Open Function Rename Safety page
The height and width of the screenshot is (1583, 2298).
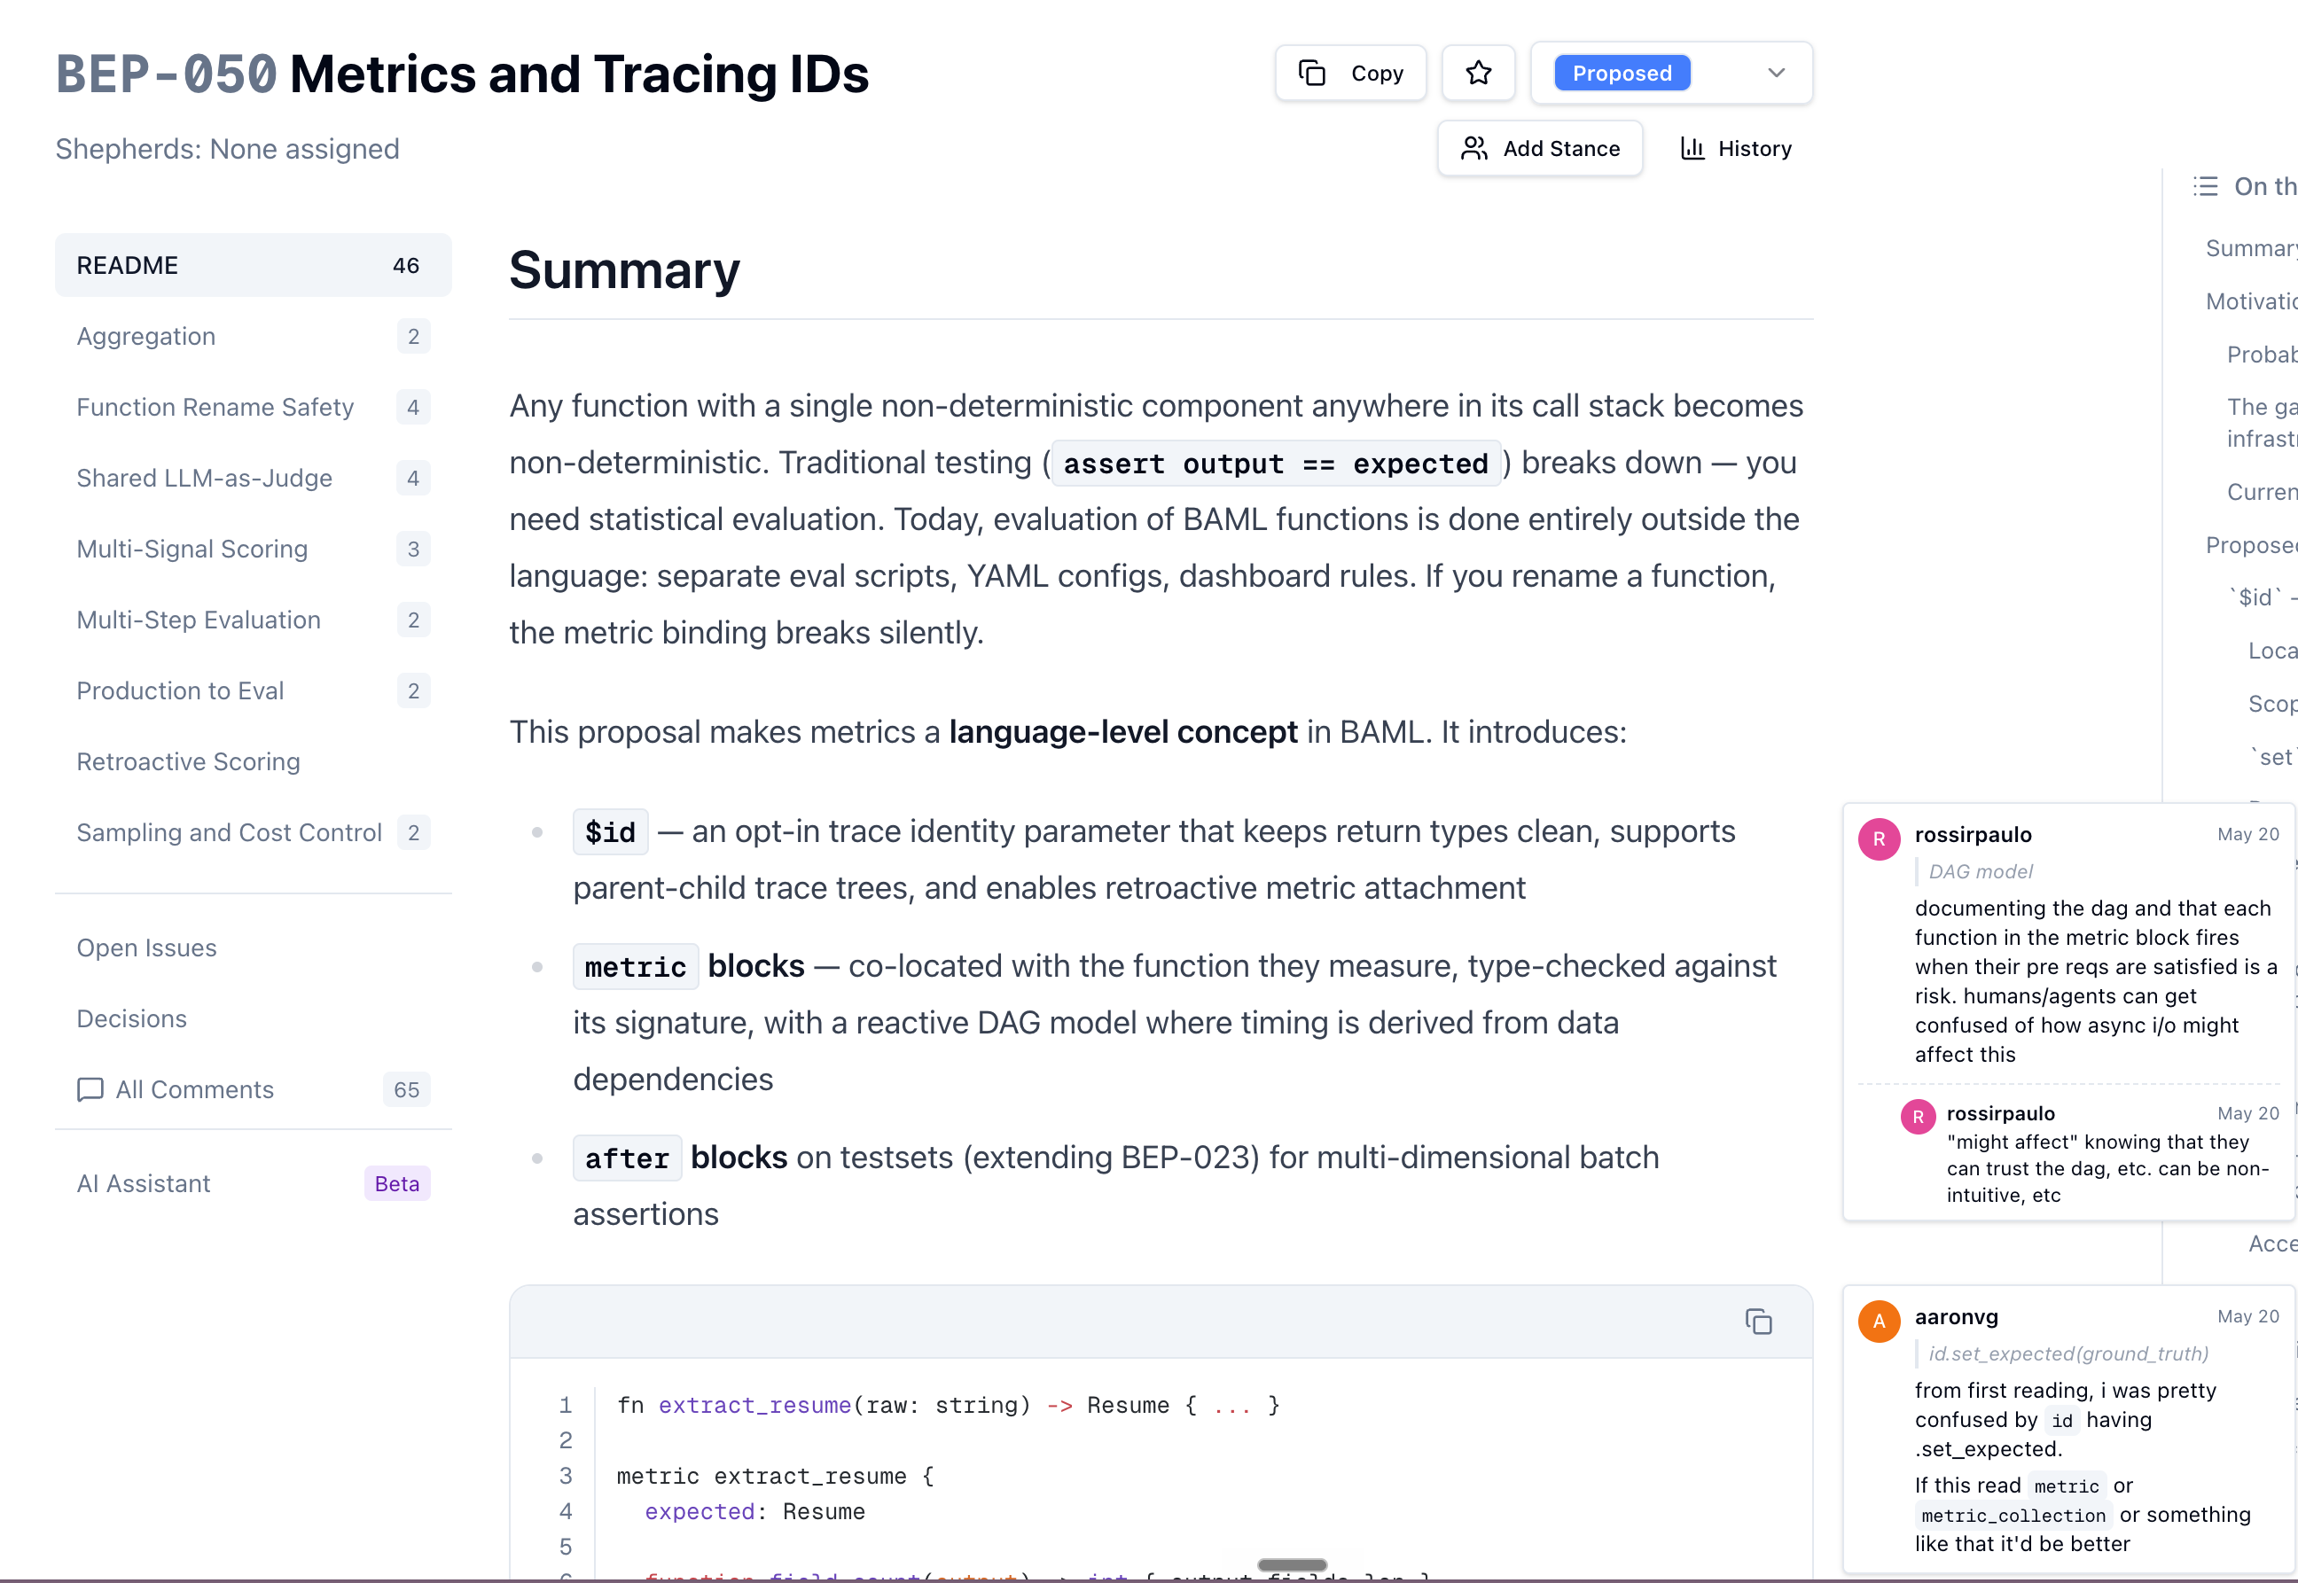253,407
